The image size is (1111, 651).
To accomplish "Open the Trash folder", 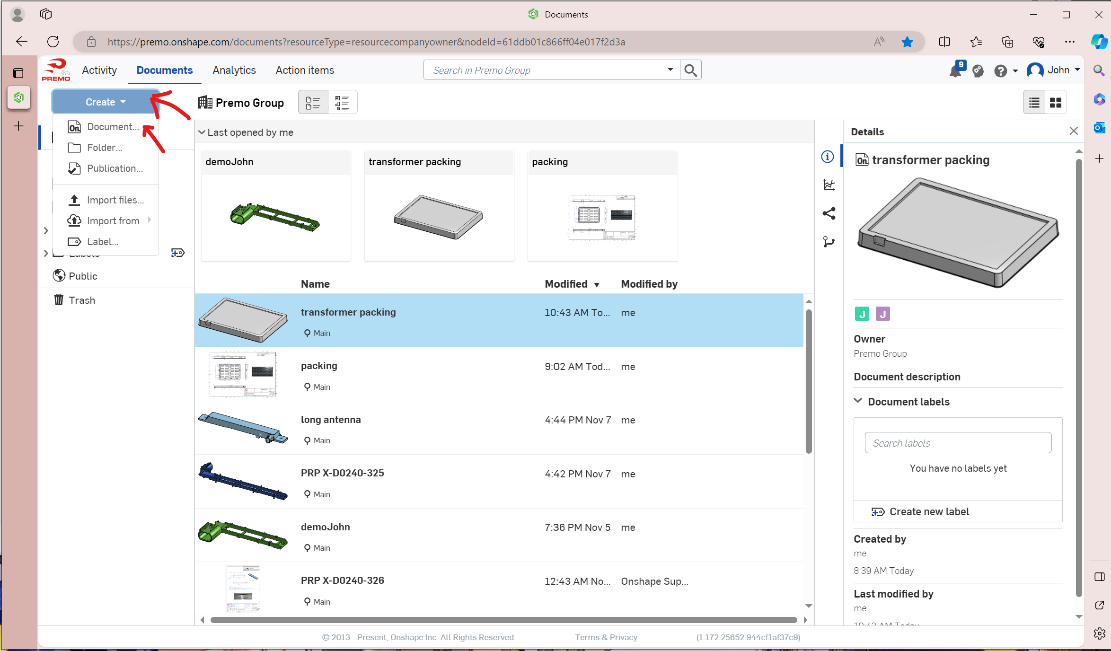I will coord(81,300).
